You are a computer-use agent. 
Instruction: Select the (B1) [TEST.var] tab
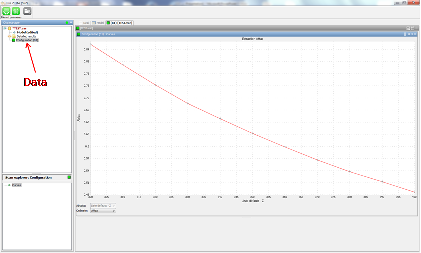point(119,23)
